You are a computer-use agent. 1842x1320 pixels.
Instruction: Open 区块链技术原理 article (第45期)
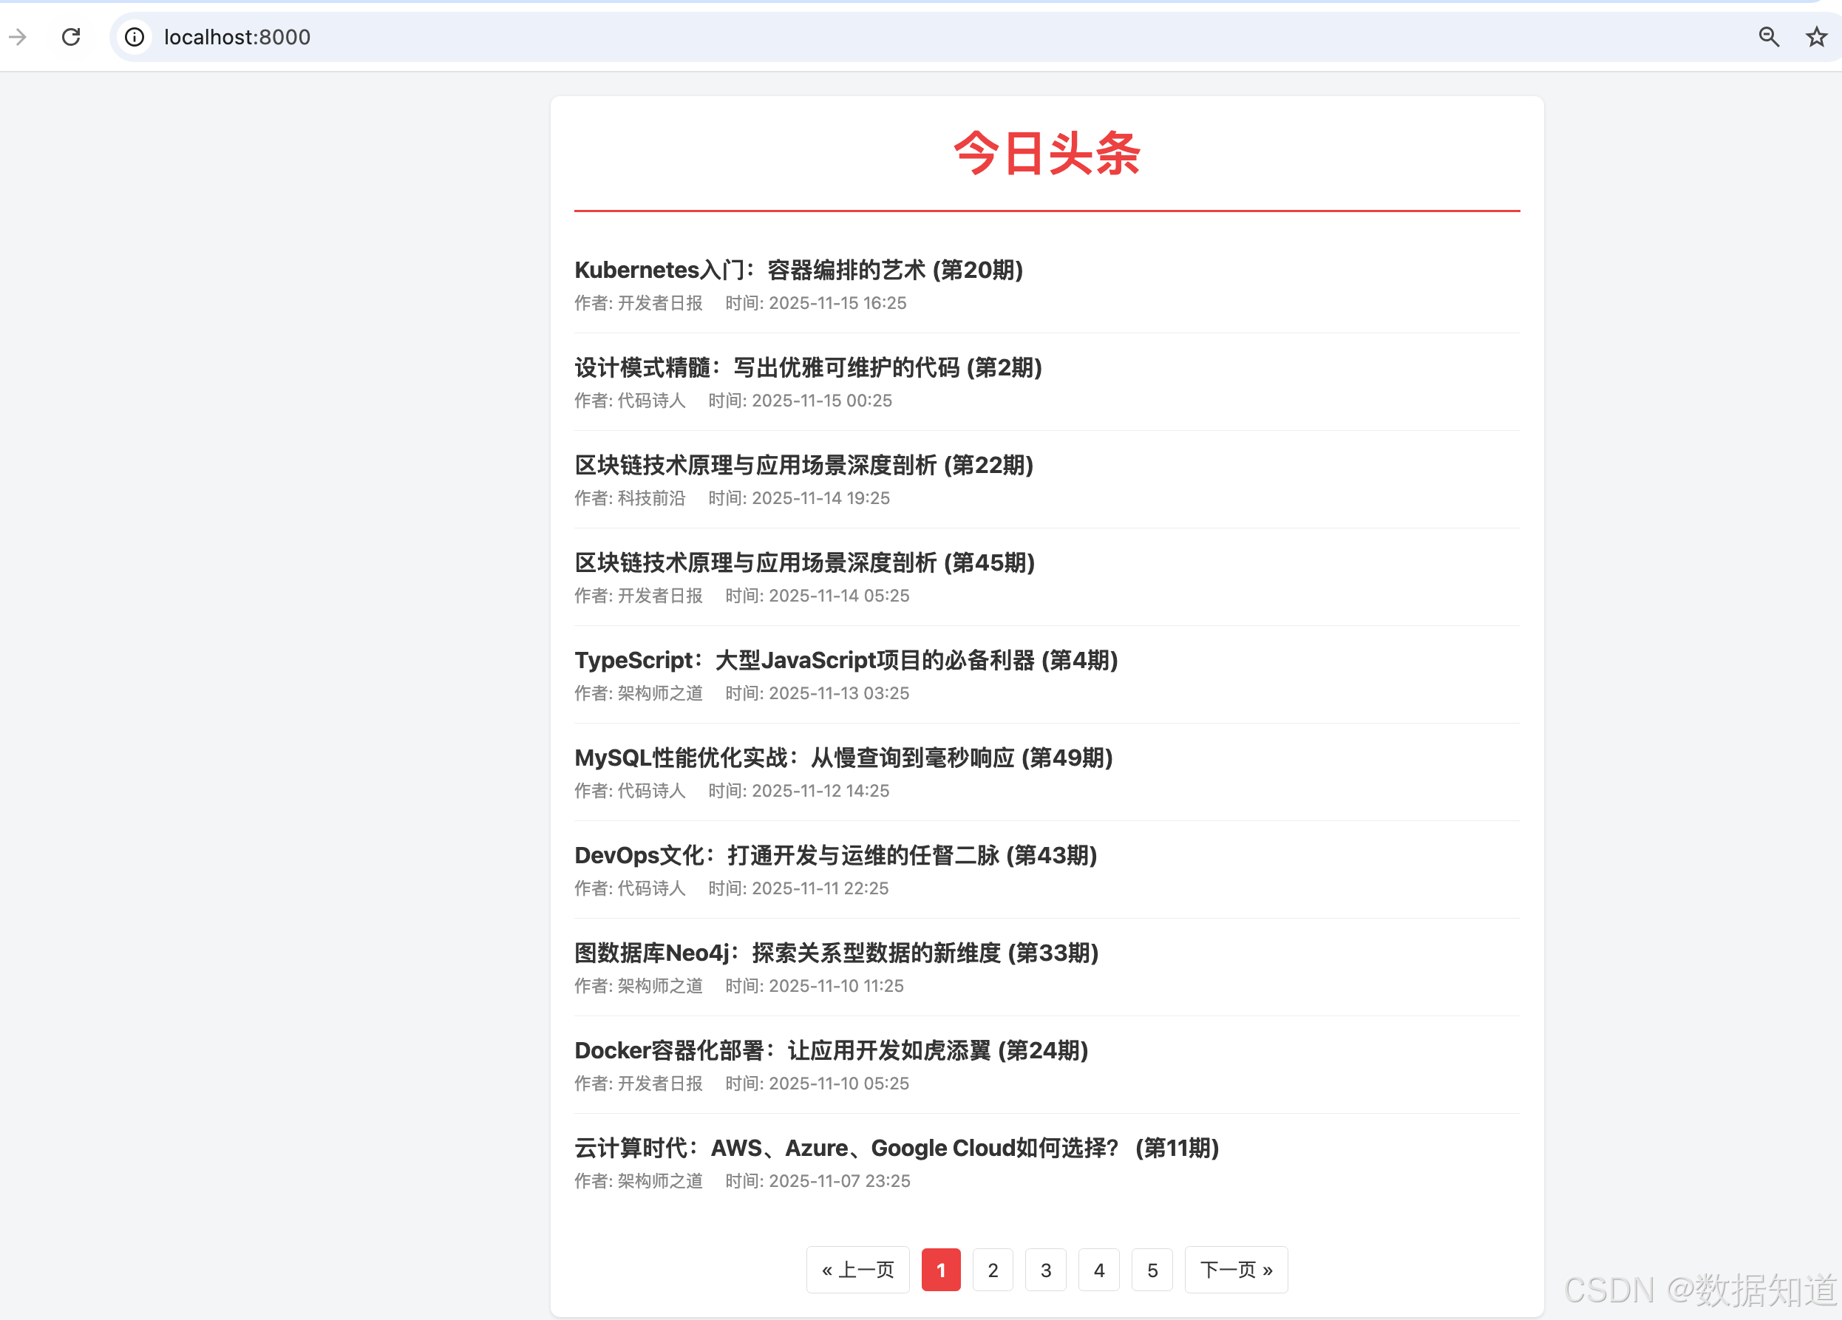[x=804, y=562]
